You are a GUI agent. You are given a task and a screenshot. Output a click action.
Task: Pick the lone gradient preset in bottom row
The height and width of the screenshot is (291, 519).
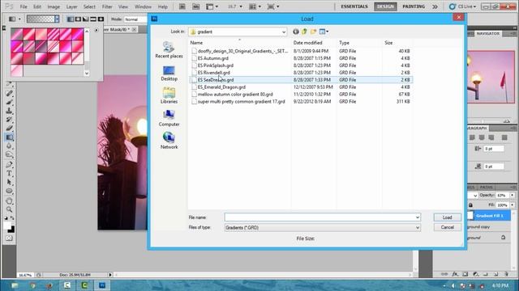point(17,70)
